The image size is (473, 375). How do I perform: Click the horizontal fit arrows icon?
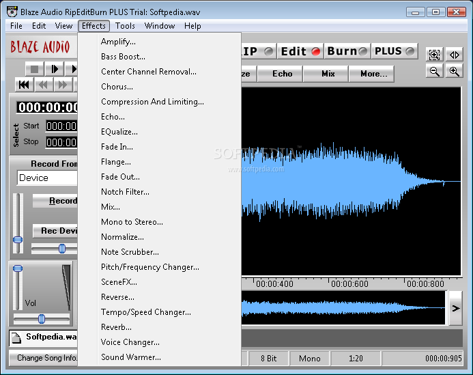point(455,55)
